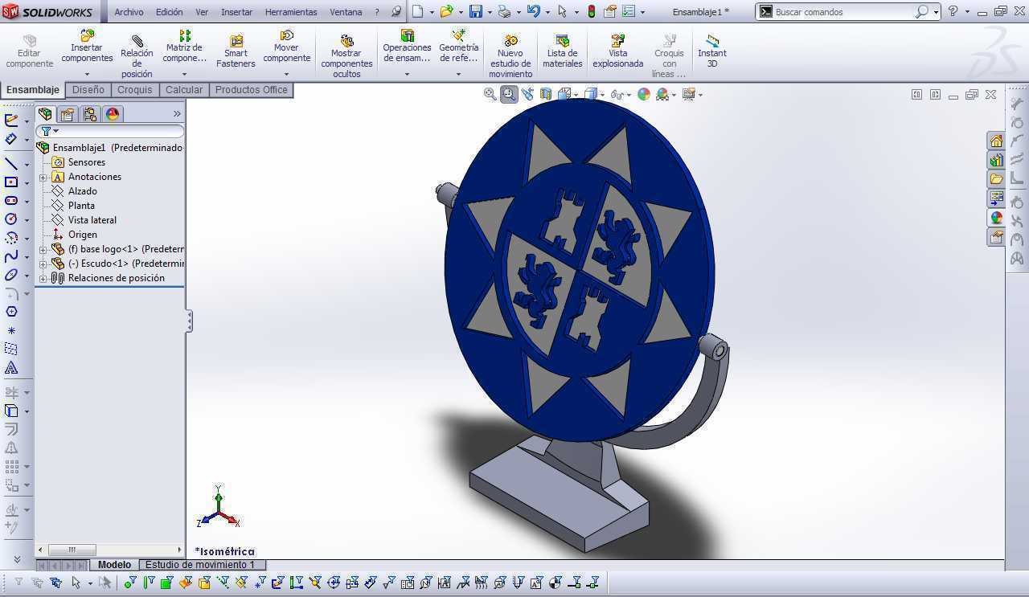Screen dimensions: 1029x597
Task: Click Edit Appearance color ball in the view toolbar
Action: [644, 94]
